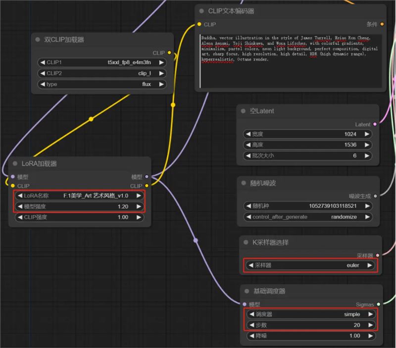
Task: Increase 高度 with its right arrow
Action: pos(367,145)
